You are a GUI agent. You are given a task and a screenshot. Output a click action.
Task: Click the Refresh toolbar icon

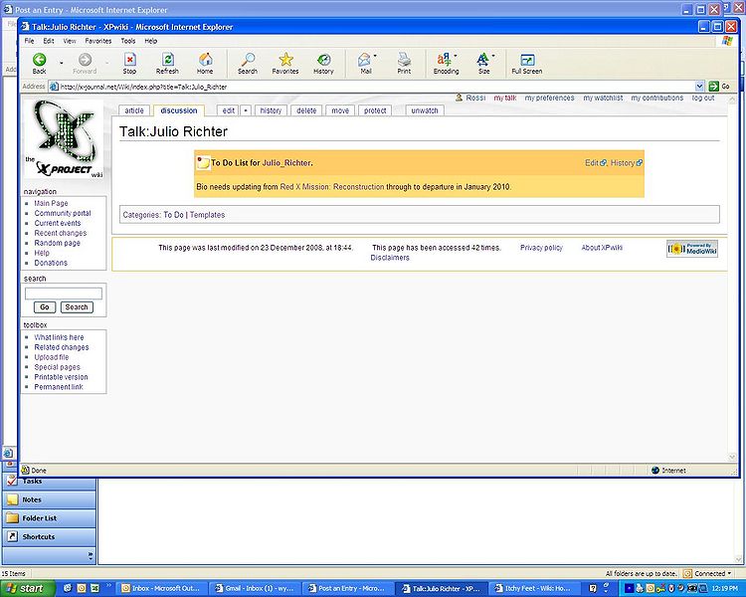click(x=167, y=64)
